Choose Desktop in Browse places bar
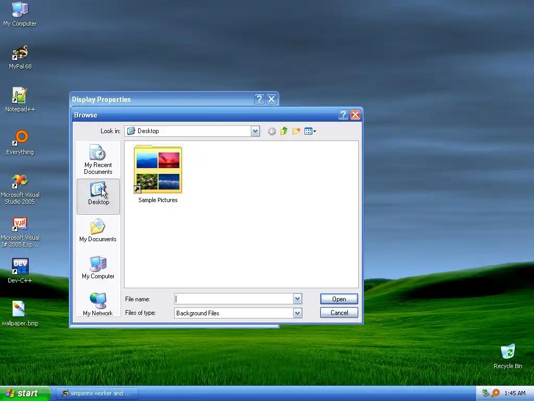The height and width of the screenshot is (401, 534). coord(98,196)
